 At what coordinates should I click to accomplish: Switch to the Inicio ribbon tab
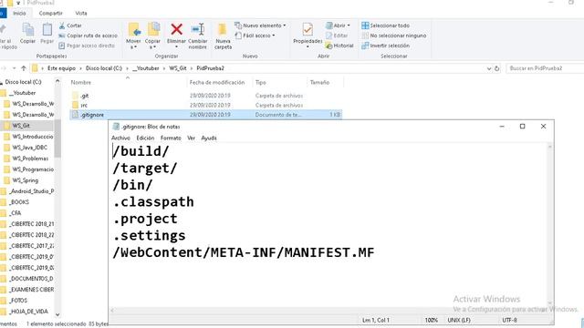coord(19,13)
